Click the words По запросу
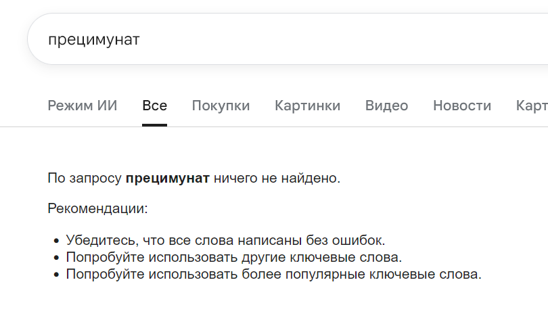 [x=85, y=179]
